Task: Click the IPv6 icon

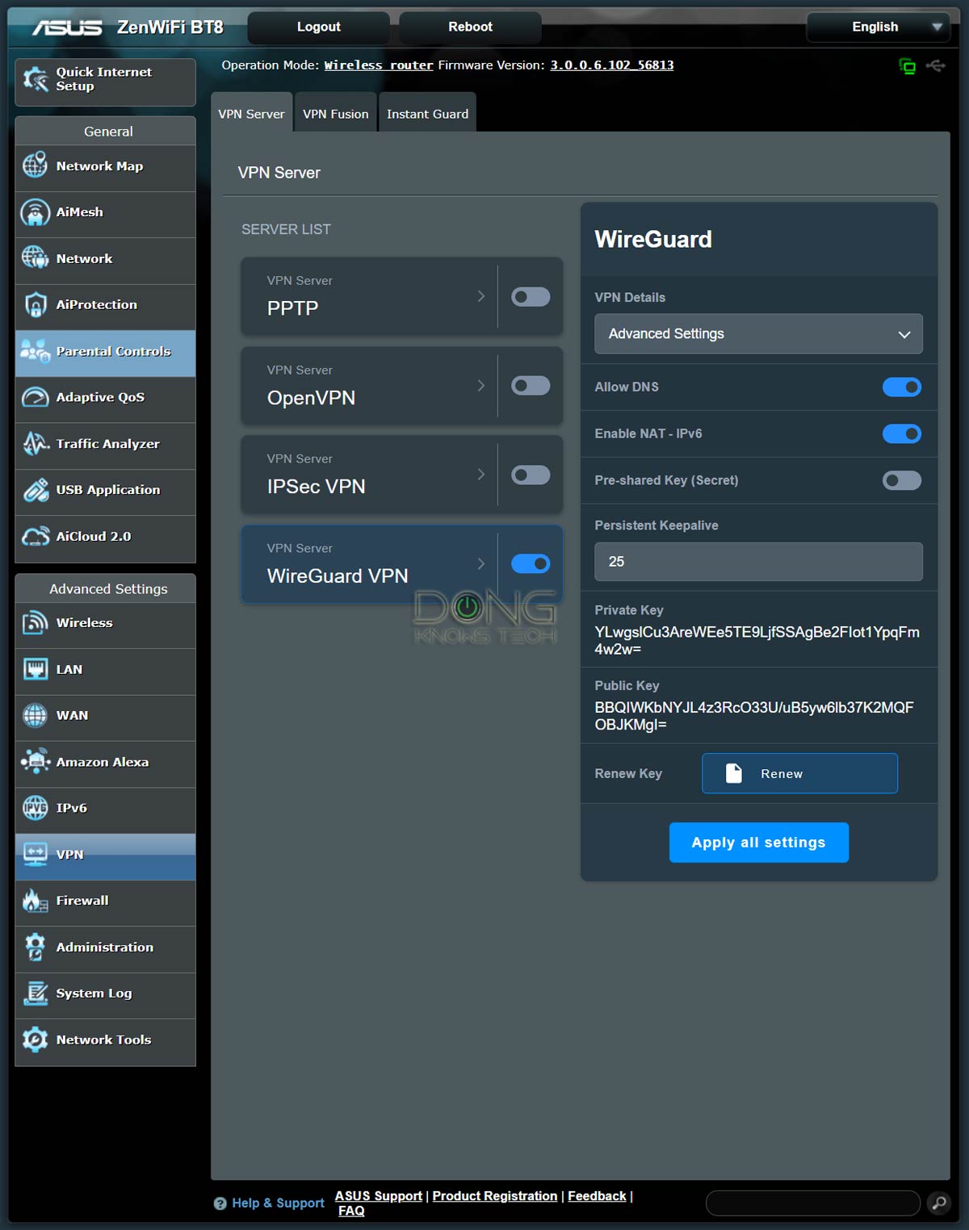Action: click(35, 808)
